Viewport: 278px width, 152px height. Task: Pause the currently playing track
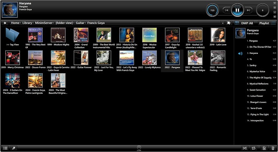[x=237, y=10]
